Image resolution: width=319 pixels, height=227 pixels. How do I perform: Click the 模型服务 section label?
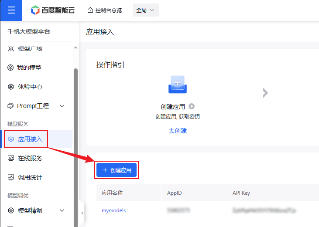coord(18,124)
